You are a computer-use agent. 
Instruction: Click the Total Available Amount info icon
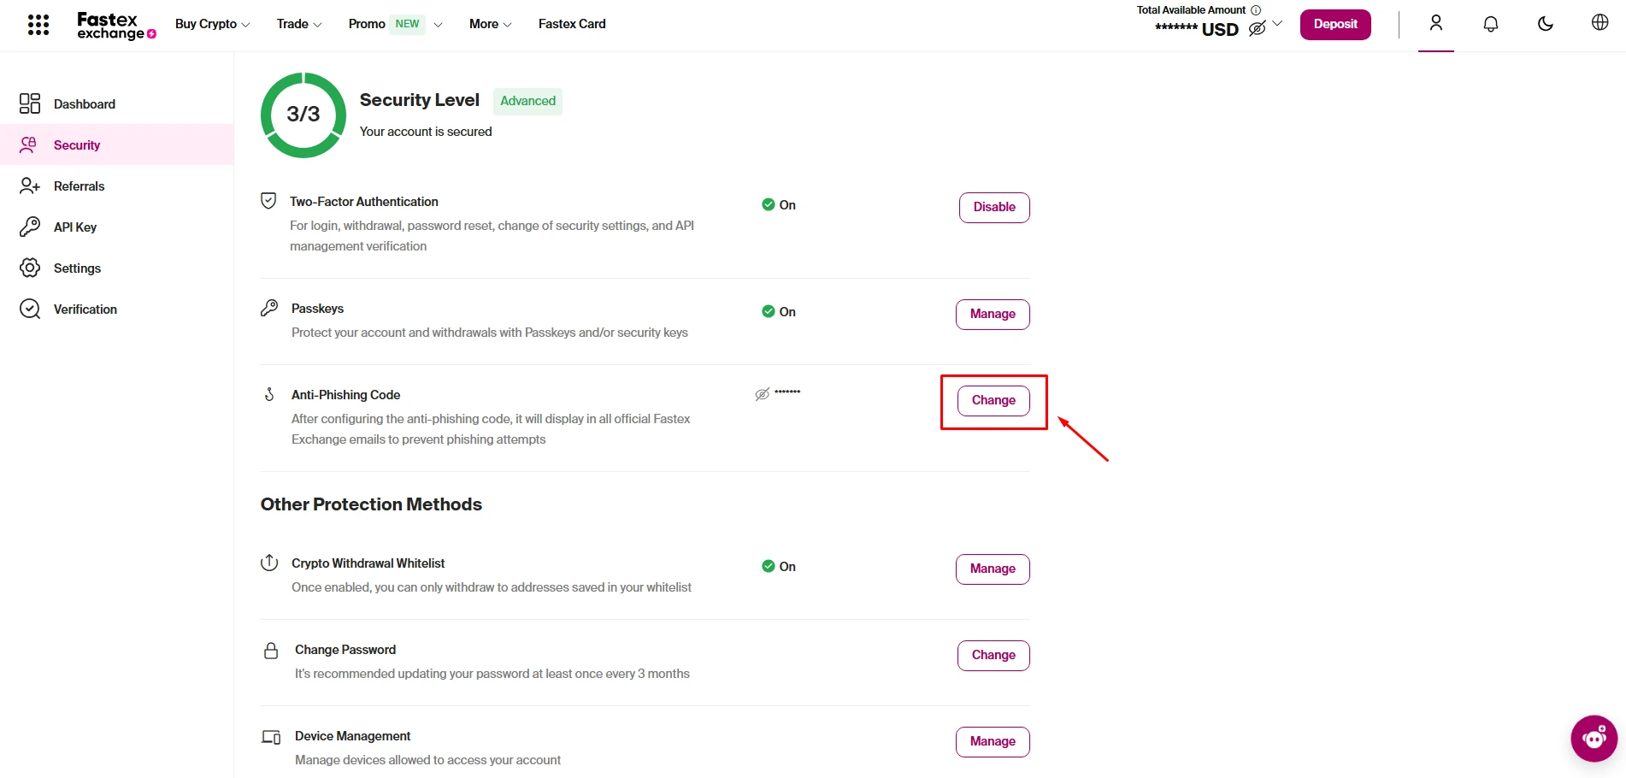(1256, 10)
